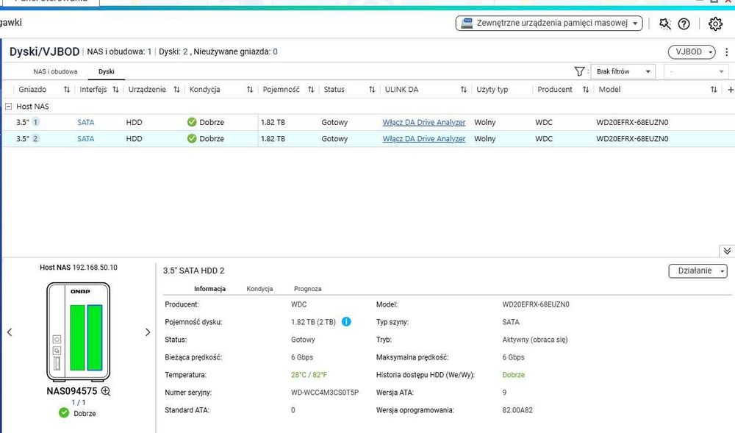Sort by the Urządzenie column arrows

[x=176, y=90]
